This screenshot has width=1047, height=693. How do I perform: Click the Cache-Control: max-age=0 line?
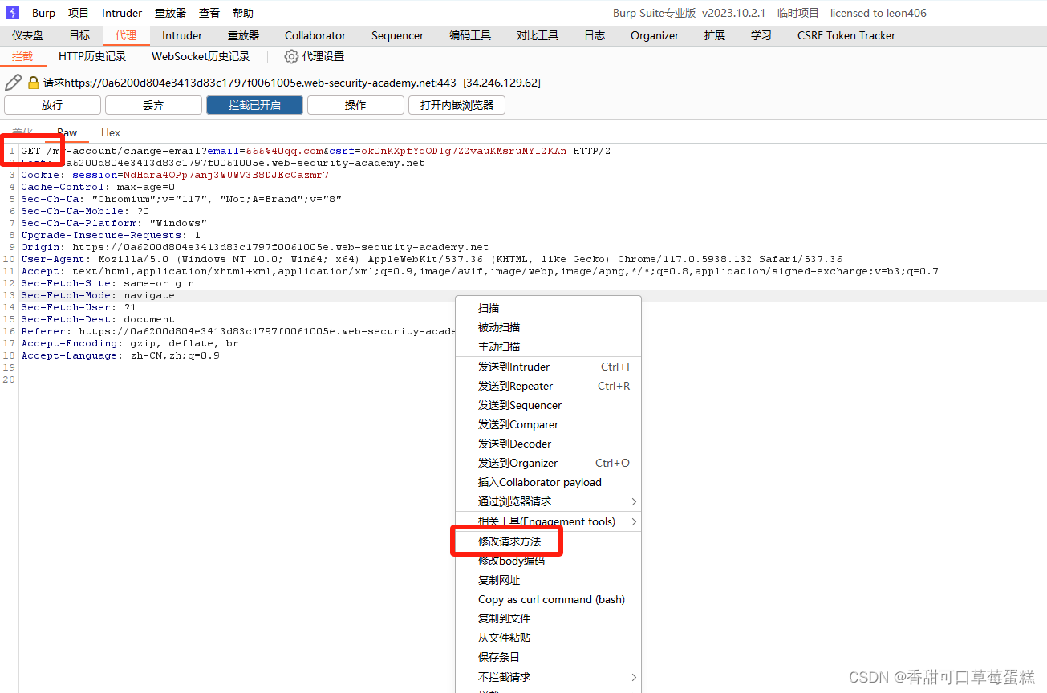tap(98, 187)
